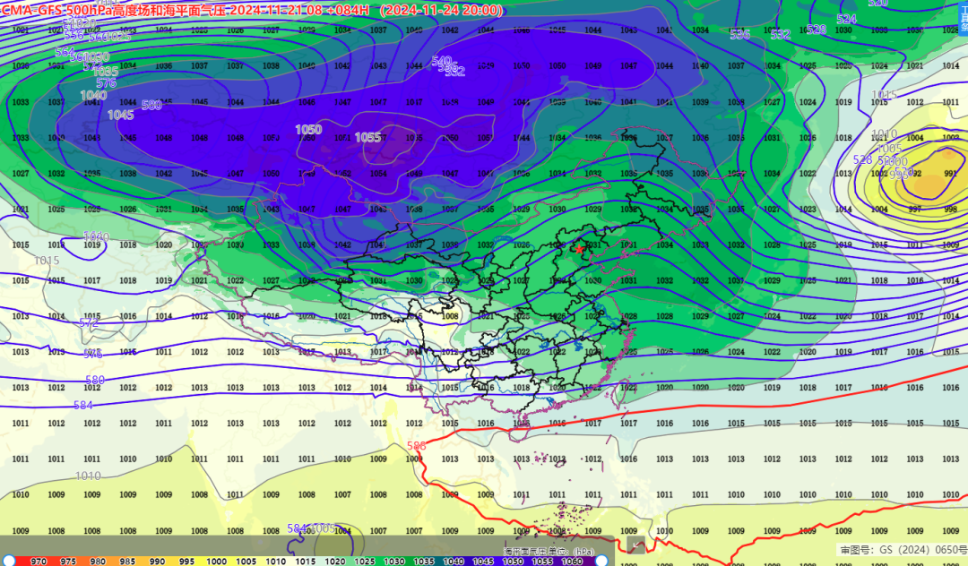
Task: Click the red 586 contour label
Action: [417, 445]
